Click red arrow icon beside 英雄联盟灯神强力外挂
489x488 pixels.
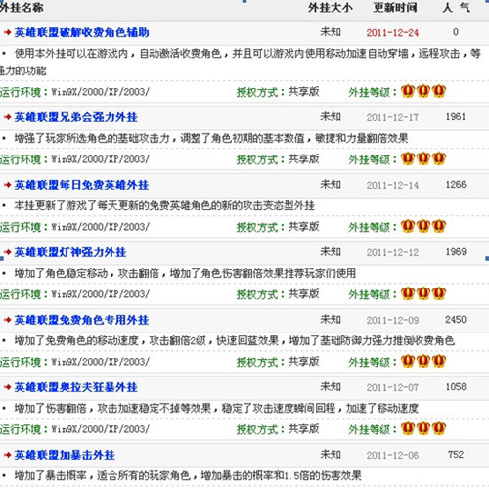[x=7, y=252]
